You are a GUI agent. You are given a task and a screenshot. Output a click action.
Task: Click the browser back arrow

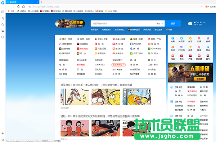(x=9, y=6)
